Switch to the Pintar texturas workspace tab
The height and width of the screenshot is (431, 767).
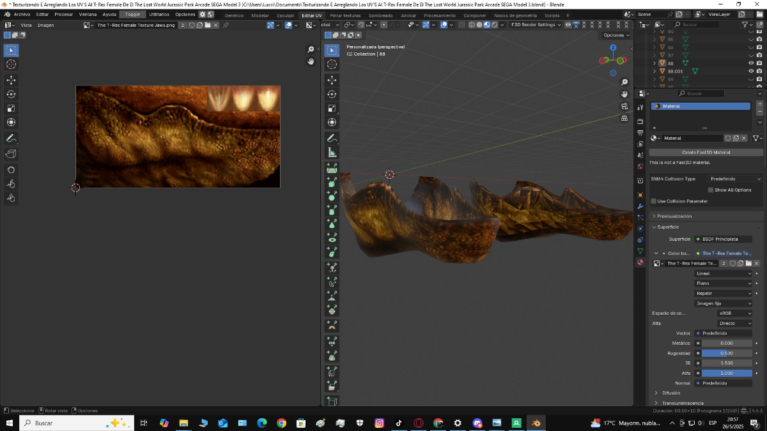point(345,15)
